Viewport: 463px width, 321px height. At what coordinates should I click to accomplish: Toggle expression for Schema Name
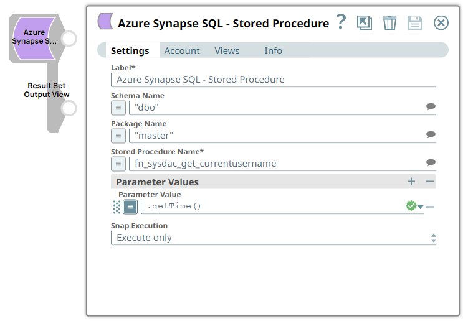point(118,108)
